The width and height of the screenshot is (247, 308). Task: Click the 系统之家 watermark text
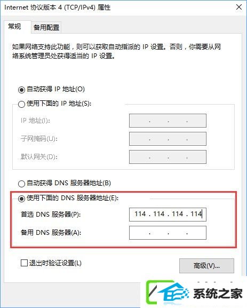pyautogui.click(x=218, y=294)
